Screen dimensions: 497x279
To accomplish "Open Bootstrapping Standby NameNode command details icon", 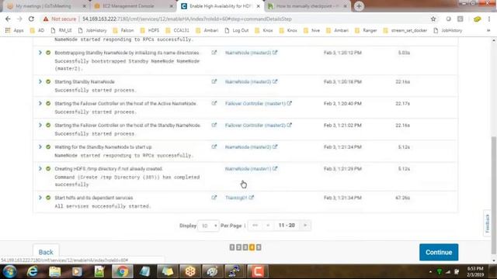I will [214, 53].
